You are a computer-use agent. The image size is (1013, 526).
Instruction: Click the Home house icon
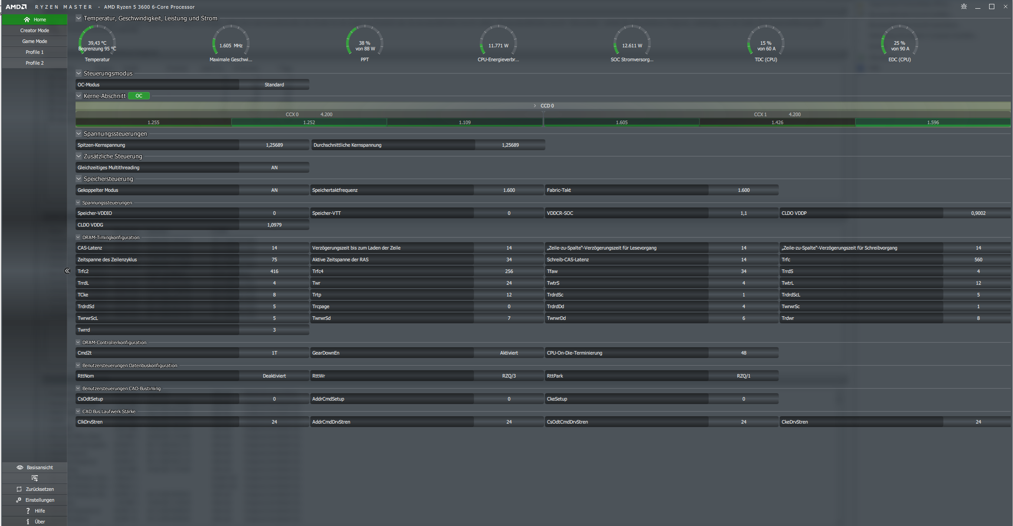click(x=27, y=20)
